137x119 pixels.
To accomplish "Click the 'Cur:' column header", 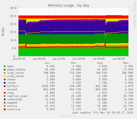I will (x=48, y=63).
